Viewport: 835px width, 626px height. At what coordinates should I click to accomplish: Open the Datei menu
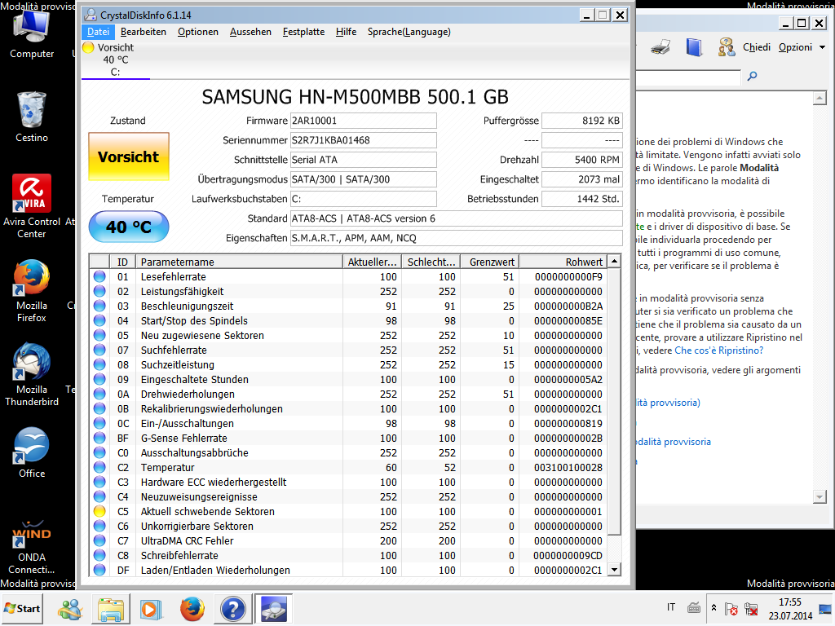[99, 32]
